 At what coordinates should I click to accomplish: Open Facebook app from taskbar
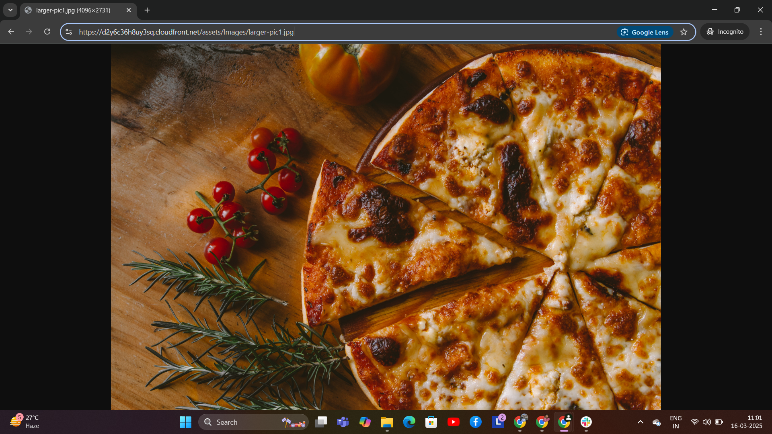pos(476,422)
